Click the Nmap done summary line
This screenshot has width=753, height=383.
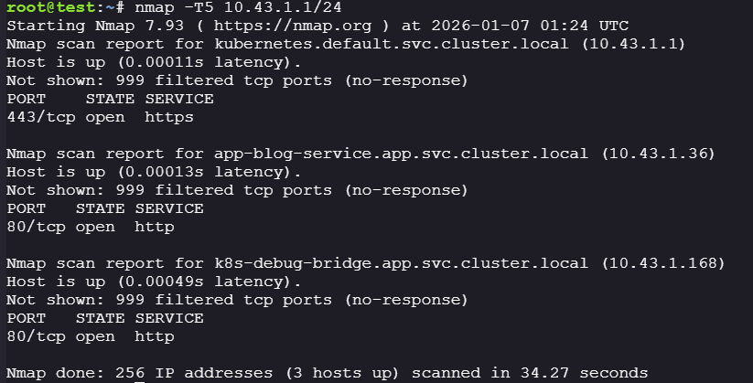coord(327,373)
